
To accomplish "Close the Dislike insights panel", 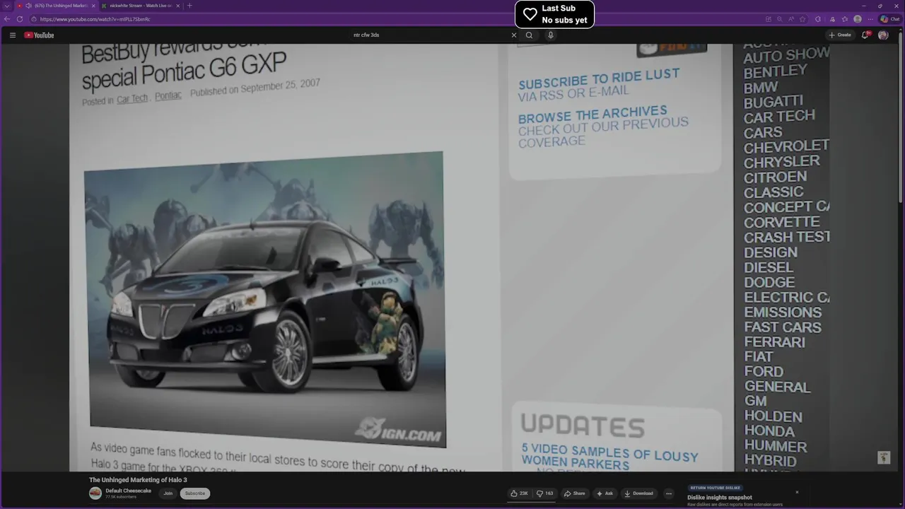I will tap(797, 492).
